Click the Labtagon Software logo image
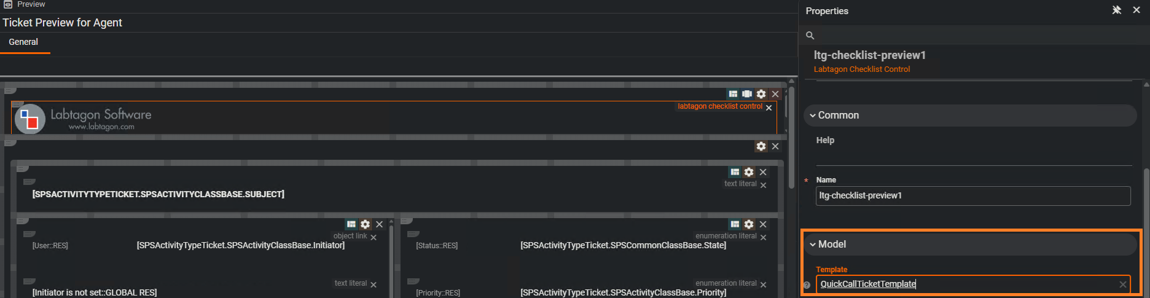This screenshot has width=1150, height=298. coord(83,119)
